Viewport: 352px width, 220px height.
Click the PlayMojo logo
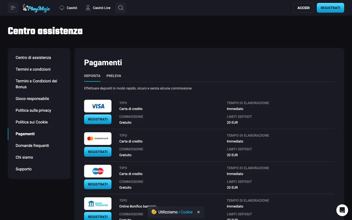pos(36,8)
